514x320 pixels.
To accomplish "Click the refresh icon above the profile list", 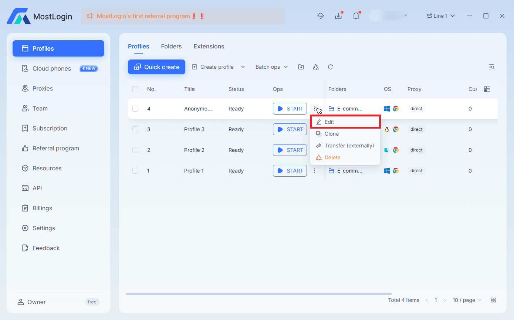I will (330, 67).
